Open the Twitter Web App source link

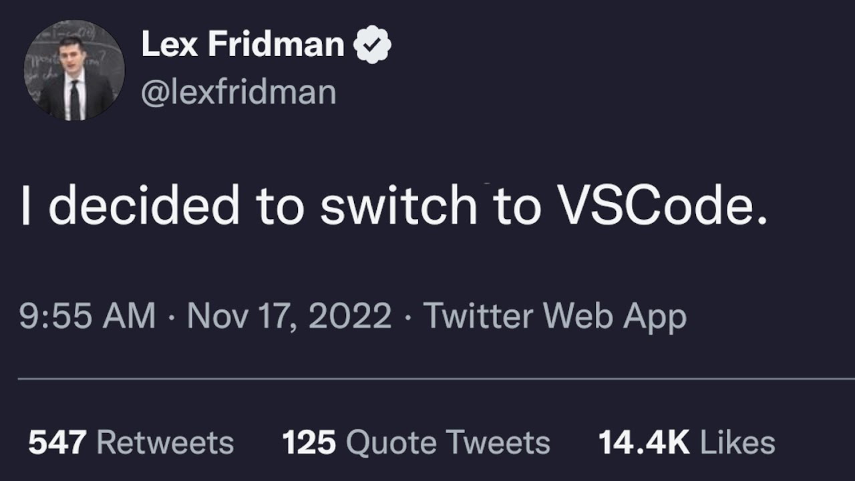[x=555, y=316]
